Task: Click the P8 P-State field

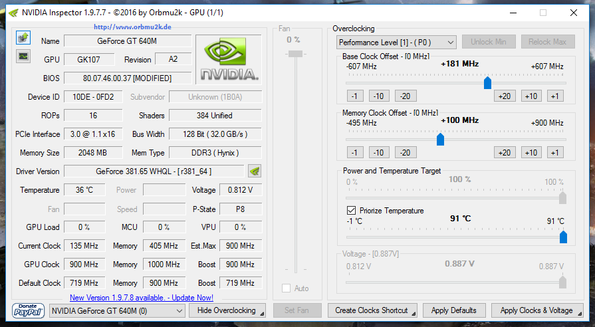Action: click(241, 209)
